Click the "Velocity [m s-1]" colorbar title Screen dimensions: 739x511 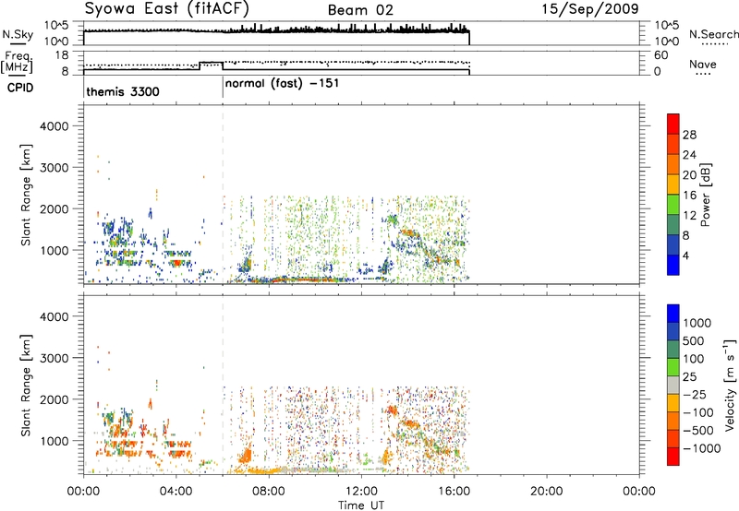tap(730, 385)
